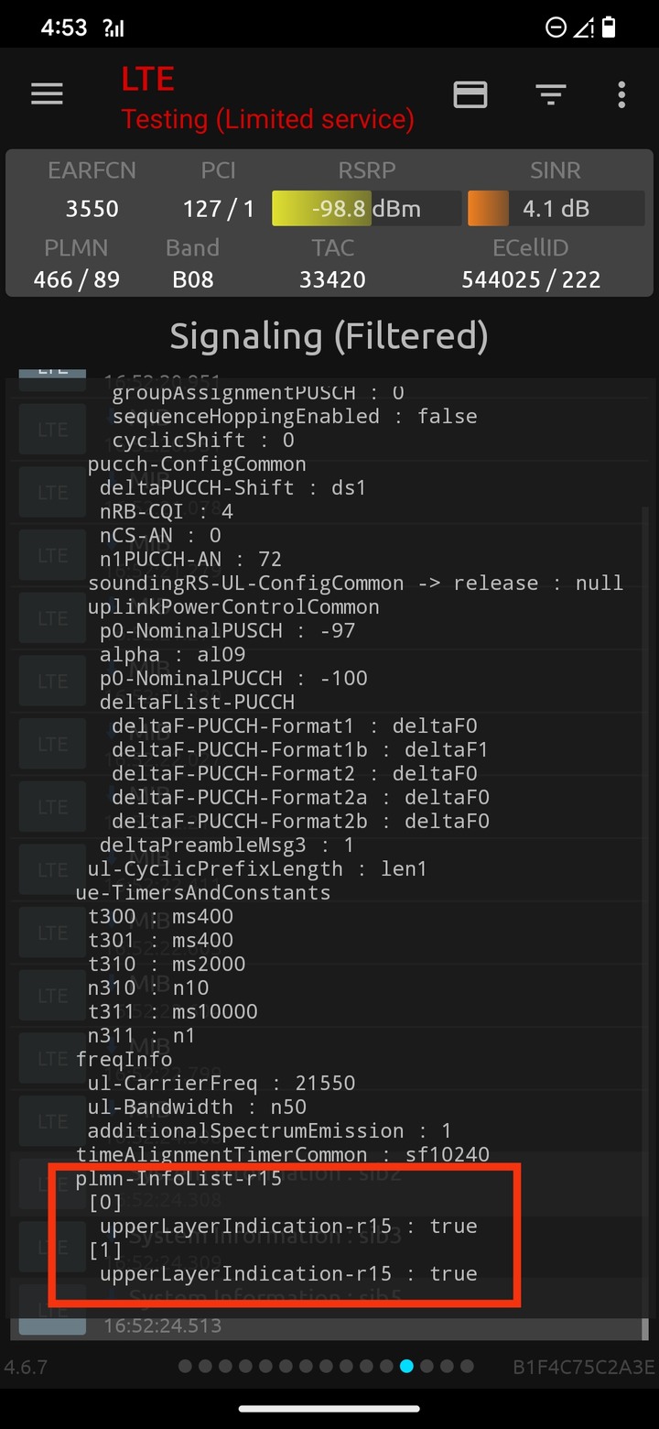The image size is (659, 1429).
Task: Tap the RSRP signal strength bar
Action: click(366, 209)
